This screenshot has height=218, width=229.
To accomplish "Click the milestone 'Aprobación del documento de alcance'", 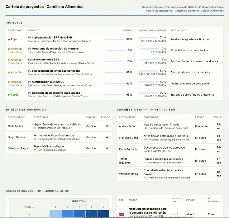I will click(x=194, y=61).
